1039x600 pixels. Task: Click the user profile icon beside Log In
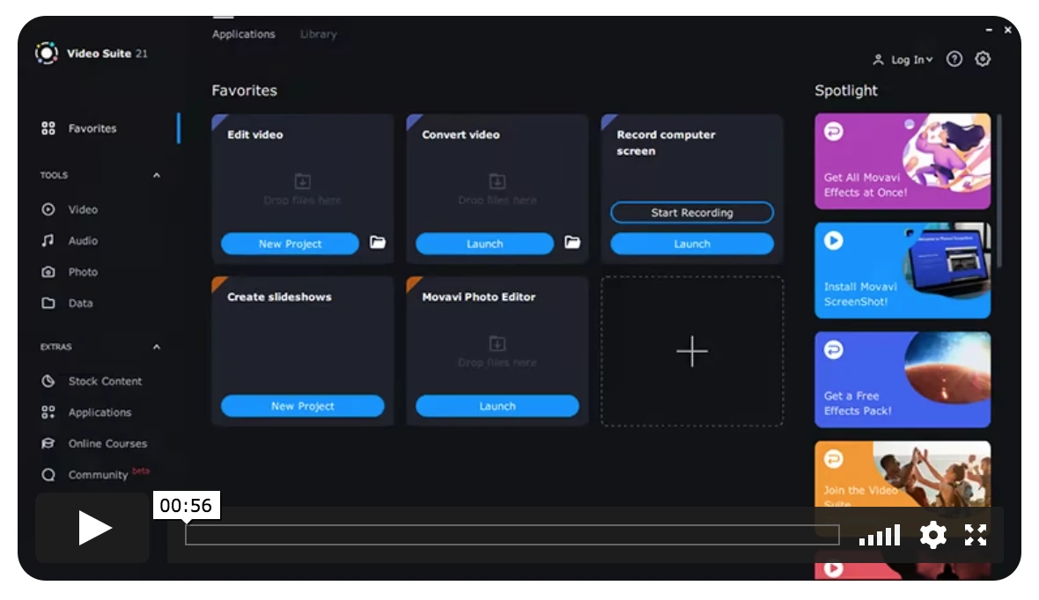(878, 60)
